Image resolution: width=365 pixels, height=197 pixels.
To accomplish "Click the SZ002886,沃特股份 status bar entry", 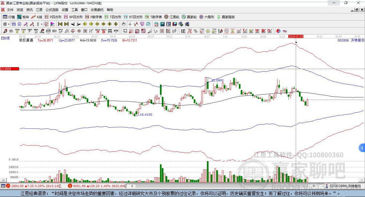I will coord(343,186).
